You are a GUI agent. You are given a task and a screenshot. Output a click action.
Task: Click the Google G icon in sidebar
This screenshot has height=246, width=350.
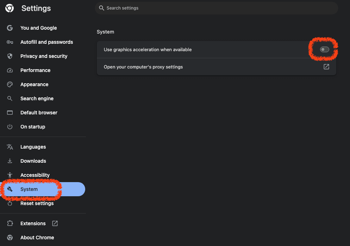point(10,28)
